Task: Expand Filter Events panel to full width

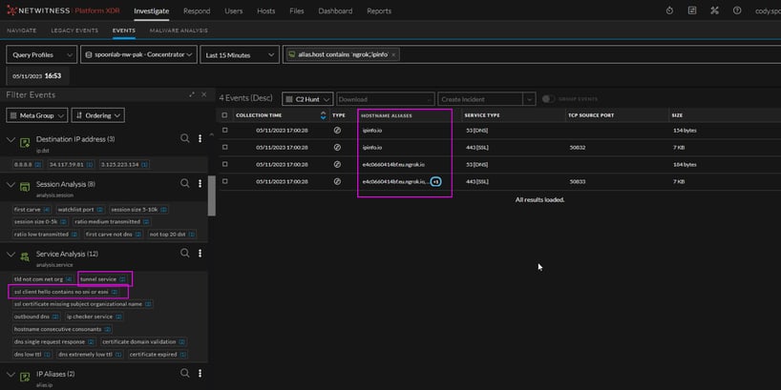Action: click(191, 94)
